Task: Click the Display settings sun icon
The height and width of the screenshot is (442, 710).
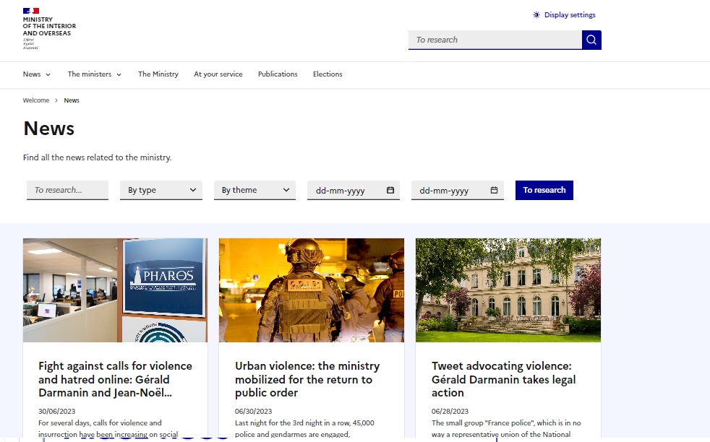Action: pyautogui.click(x=536, y=14)
